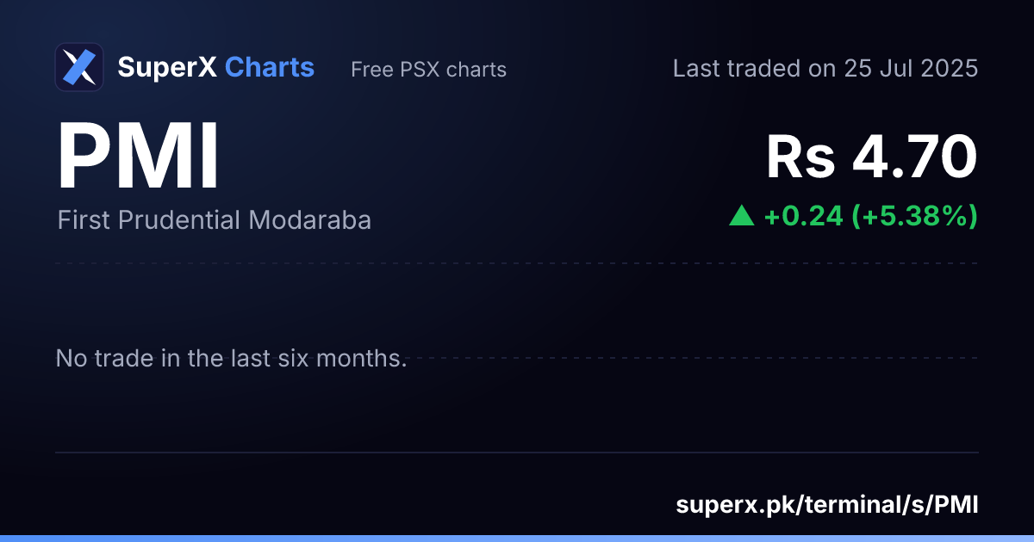Viewport: 1034px width, 542px height.
Task: Click the blue "Charts" word
Action: pyautogui.click(x=270, y=67)
